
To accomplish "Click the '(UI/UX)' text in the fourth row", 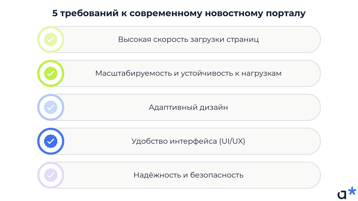I will click(232, 141).
